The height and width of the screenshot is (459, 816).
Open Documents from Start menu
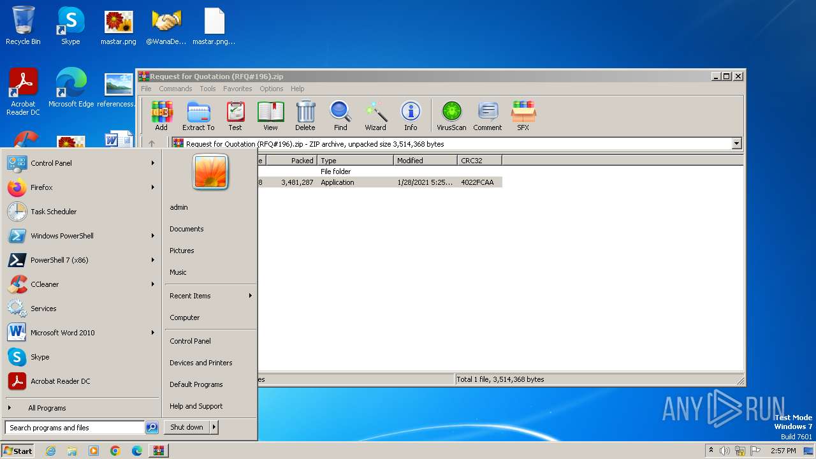tap(187, 229)
